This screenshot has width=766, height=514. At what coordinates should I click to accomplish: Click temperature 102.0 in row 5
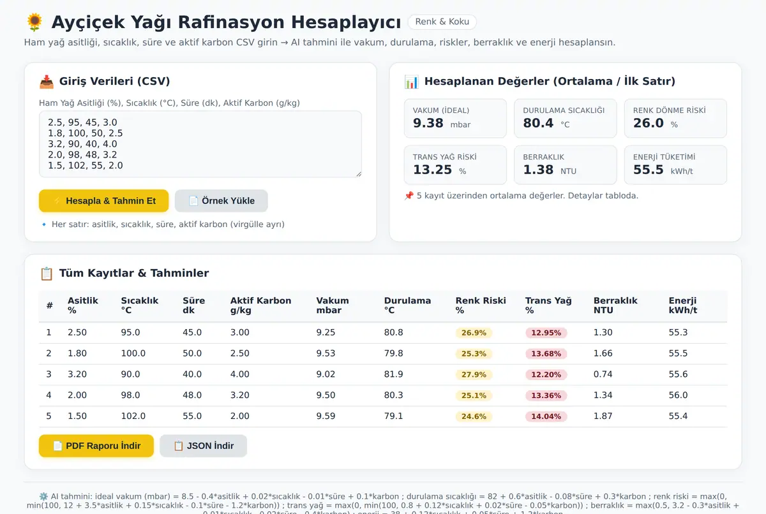point(133,417)
